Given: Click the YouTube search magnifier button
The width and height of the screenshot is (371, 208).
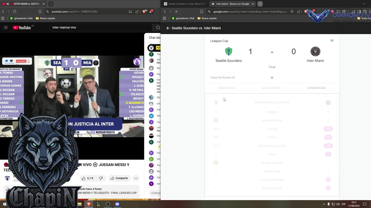Looking at the screenshot, I should [158, 27].
